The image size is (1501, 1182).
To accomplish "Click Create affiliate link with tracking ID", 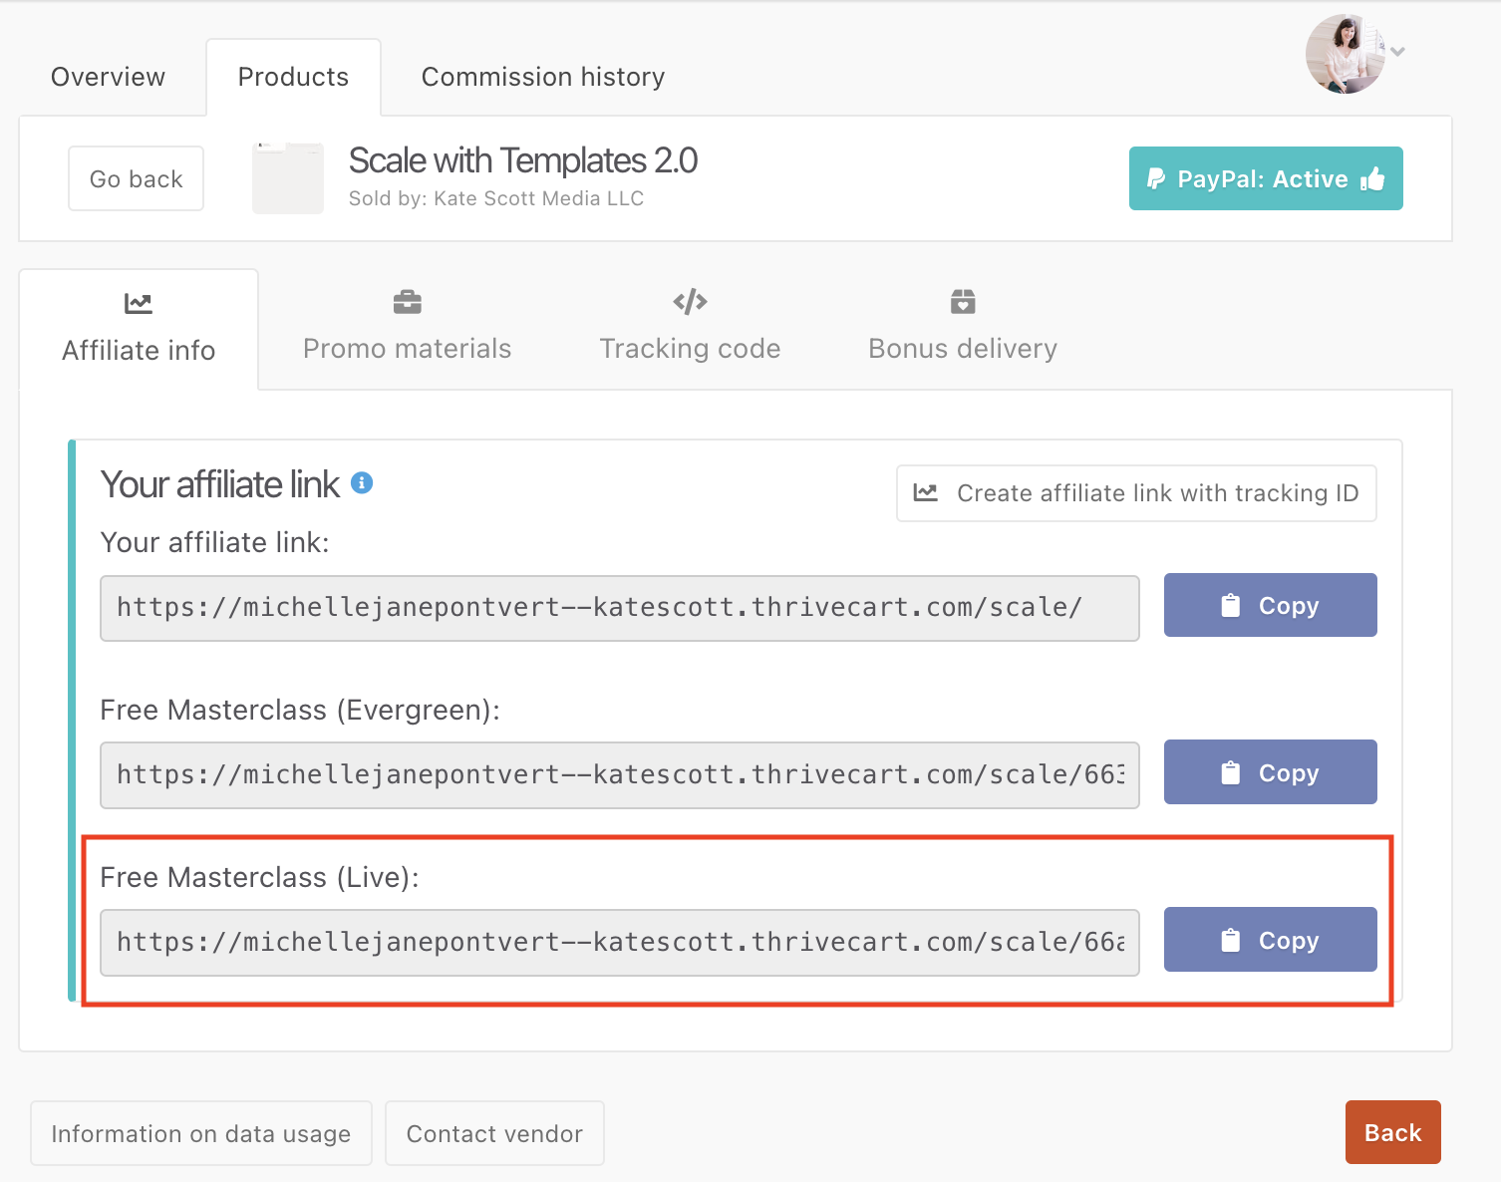I will (1135, 492).
